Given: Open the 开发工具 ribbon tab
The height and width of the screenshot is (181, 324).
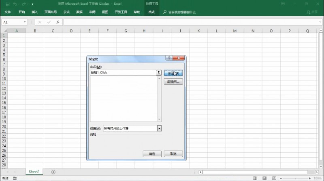Looking at the screenshot, I should 121,12.
